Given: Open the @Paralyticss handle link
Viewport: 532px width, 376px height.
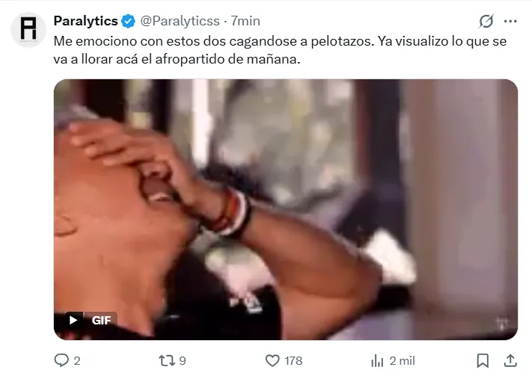Looking at the screenshot, I should pyautogui.click(x=180, y=21).
